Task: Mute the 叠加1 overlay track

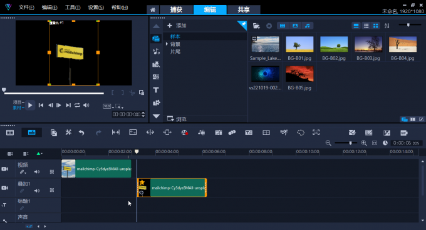Action: pos(37,191)
